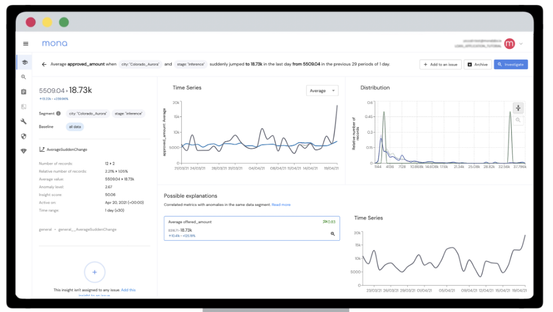The height and width of the screenshot is (312, 553).
Task: Click the shield icon in sidebar
Action: pos(24,135)
